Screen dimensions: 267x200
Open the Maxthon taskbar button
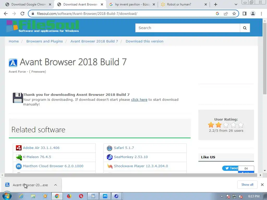(x=105, y=196)
